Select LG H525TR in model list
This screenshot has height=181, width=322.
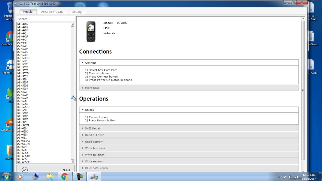[x=23, y=107]
